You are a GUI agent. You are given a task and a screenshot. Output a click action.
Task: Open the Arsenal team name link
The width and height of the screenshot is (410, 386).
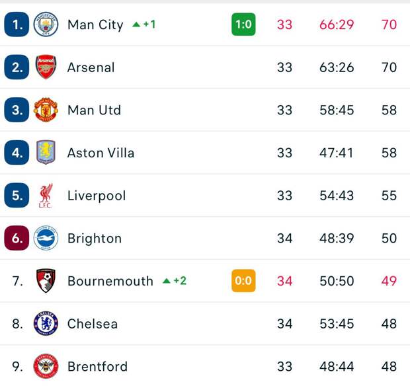91,67
